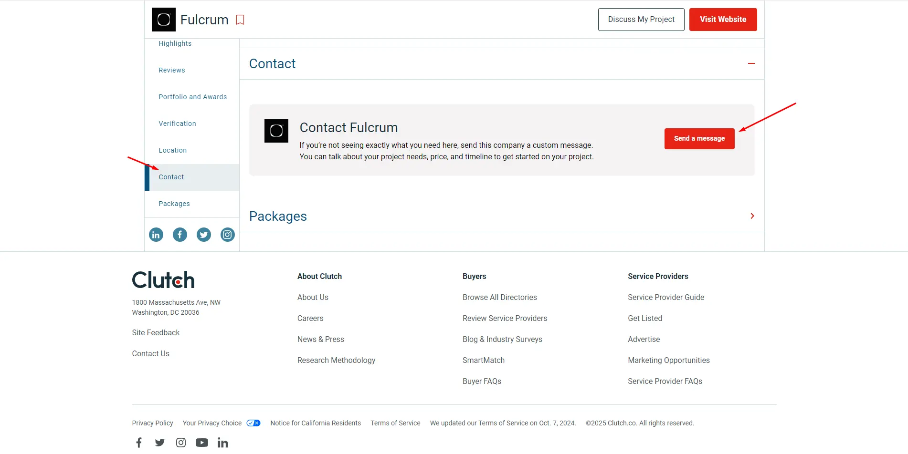Open Browse All Directories link
The height and width of the screenshot is (454, 908).
click(x=500, y=297)
